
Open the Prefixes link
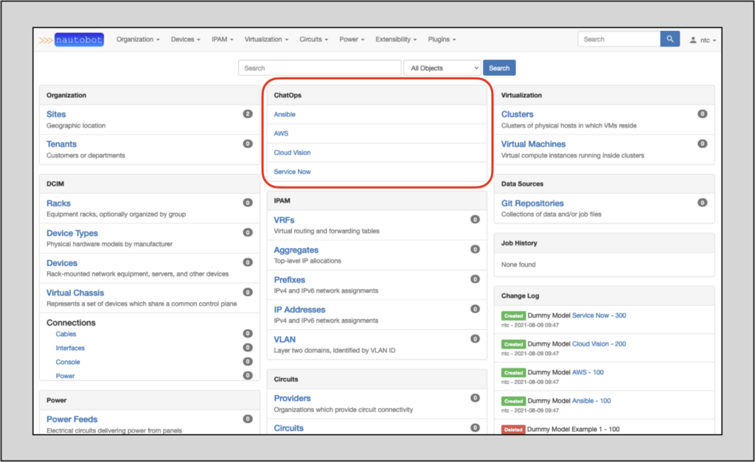point(289,279)
